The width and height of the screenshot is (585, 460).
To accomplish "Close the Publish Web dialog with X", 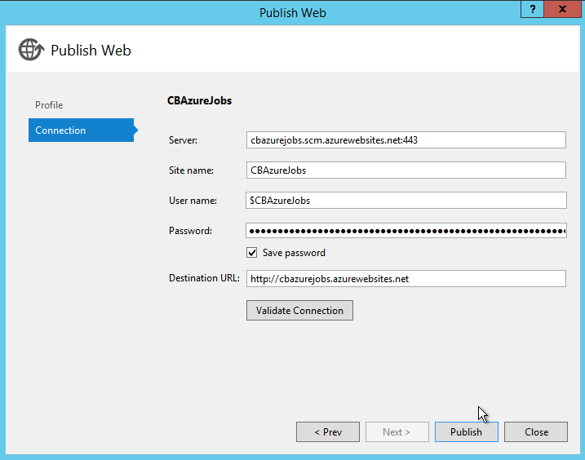I will click(x=562, y=9).
